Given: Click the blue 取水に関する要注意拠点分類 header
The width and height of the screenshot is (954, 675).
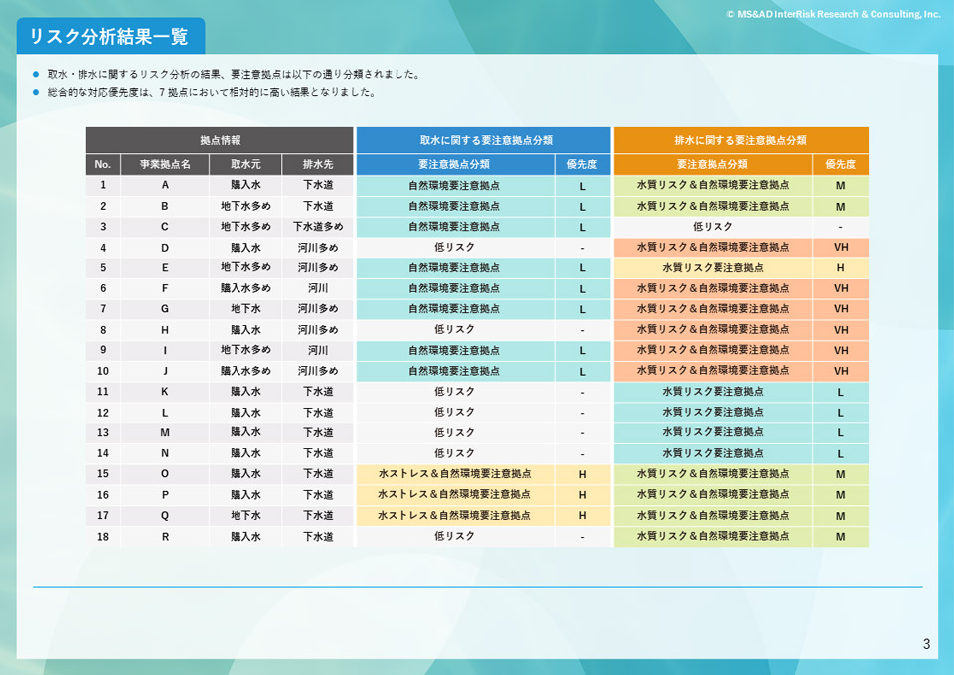Looking at the screenshot, I should (484, 140).
